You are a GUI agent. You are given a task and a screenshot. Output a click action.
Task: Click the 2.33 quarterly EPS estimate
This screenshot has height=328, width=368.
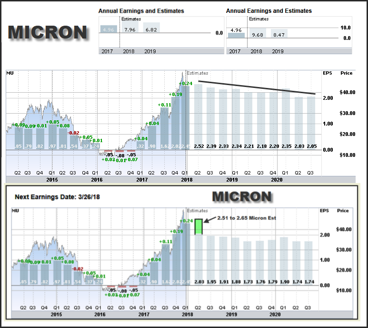(224, 146)
